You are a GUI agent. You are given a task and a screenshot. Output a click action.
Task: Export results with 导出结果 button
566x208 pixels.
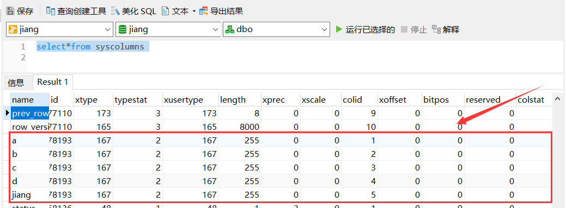[221, 11]
